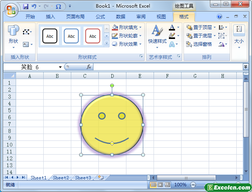This screenshot has width=252, height=192.
Task: Expand the 置于顶层 dropdown arrow
Action: click(x=214, y=27)
